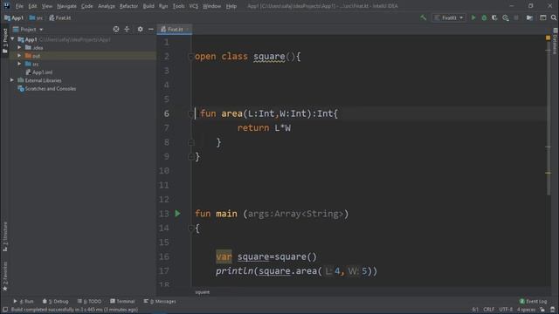Open the Window menu
559x314 pixels.
pyautogui.click(x=211, y=6)
